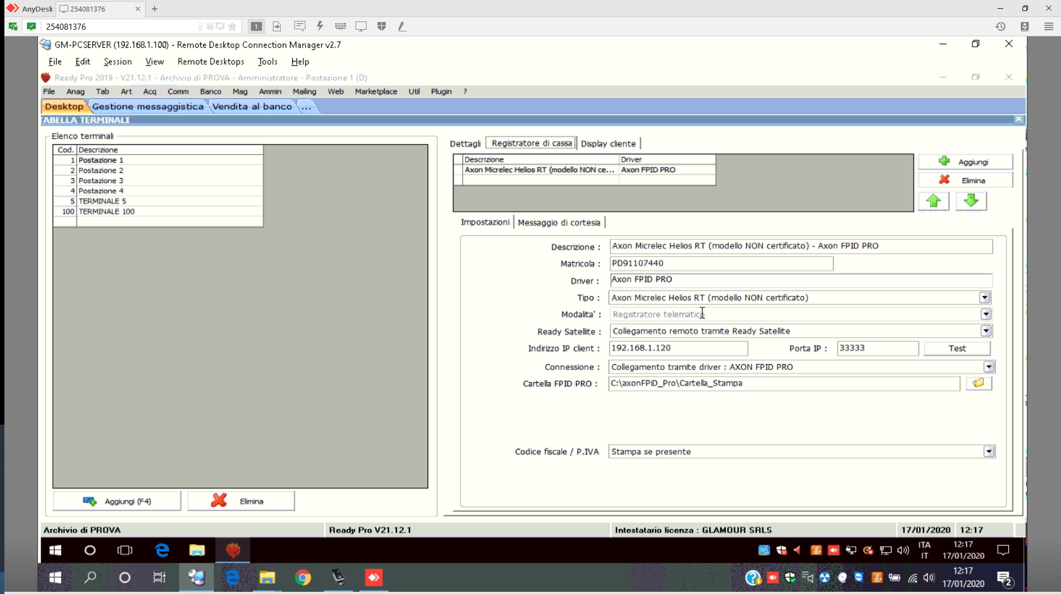
Task: Select the Vendita al banco tab
Action: tap(252, 107)
